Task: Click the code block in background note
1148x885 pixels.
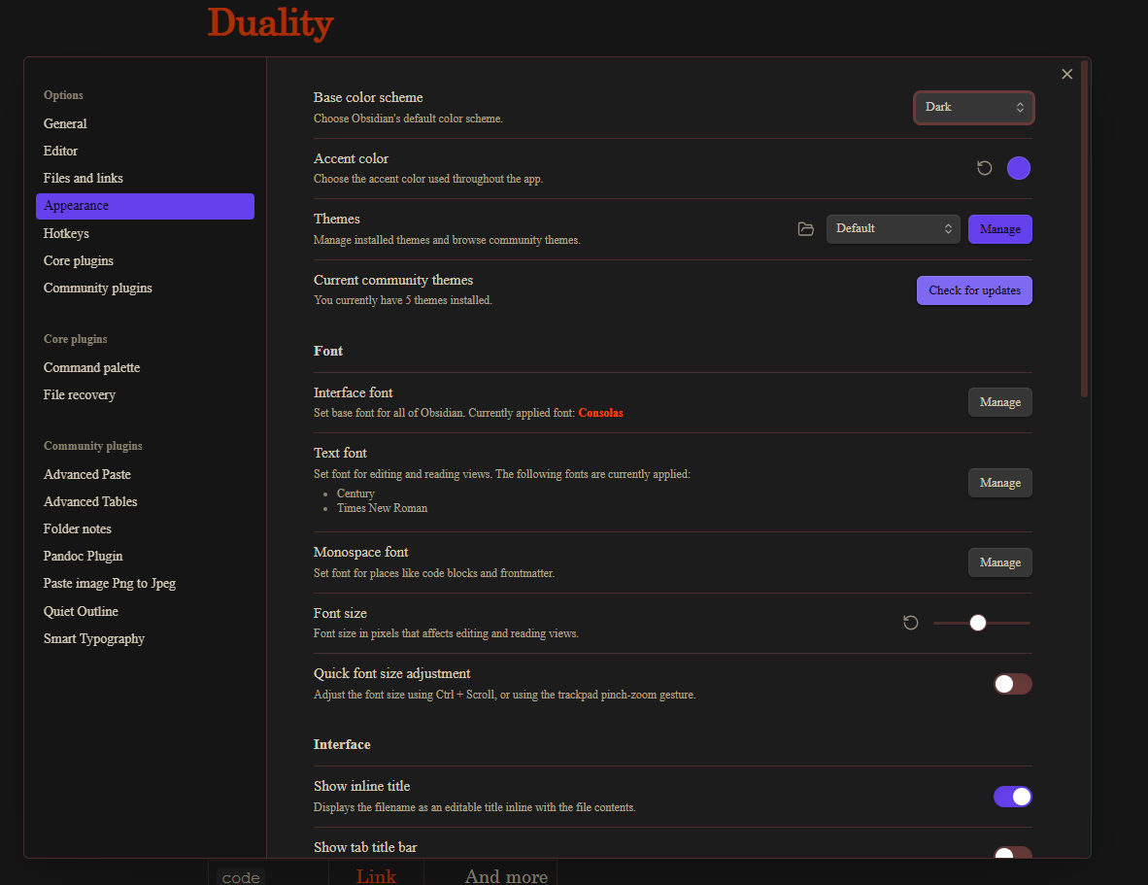Action: point(241,877)
